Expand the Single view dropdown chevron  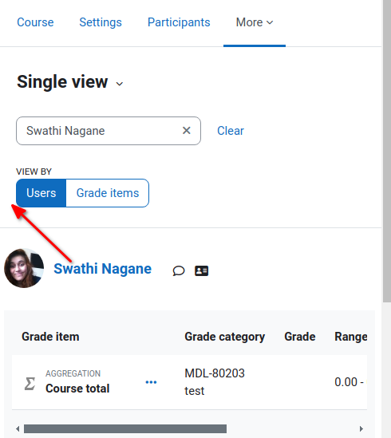pyautogui.click(x=120, y=84)
